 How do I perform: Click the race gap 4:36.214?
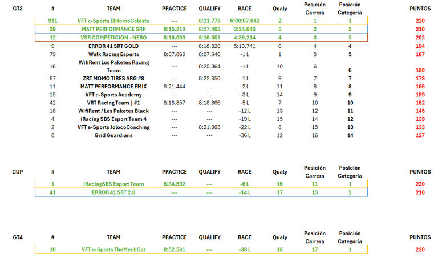pos(245,38)
